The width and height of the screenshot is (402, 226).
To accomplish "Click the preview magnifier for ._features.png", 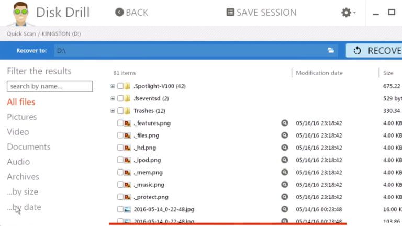I will click(x=285, y=123).
